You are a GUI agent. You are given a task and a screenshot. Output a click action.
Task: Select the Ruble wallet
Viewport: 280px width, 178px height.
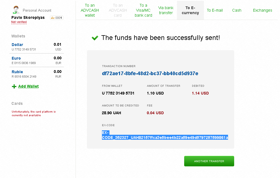click(x=17, y=72)
